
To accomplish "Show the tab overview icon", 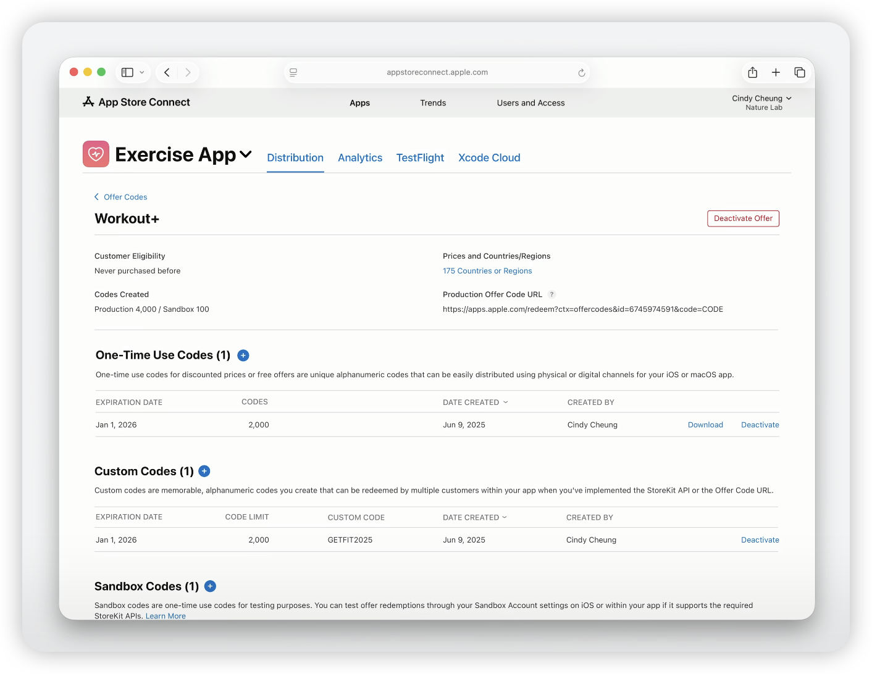I will [800, 72].
